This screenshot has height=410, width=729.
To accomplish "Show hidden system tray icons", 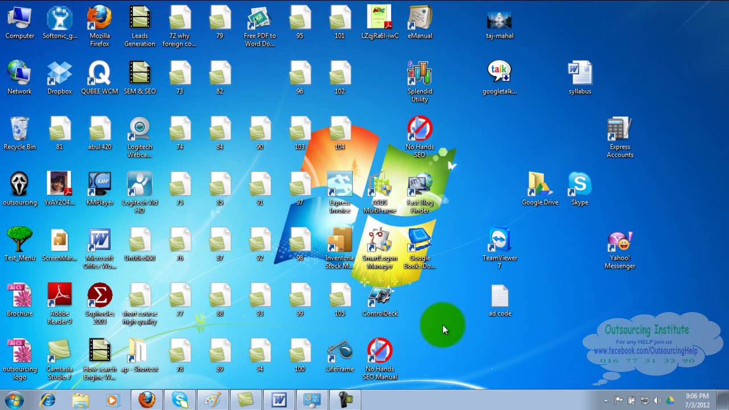I will tap(605, 401).
